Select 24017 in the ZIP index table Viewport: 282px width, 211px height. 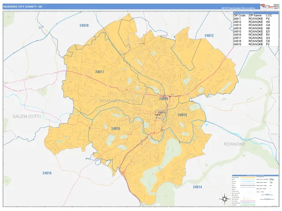[x=237, y=38]
